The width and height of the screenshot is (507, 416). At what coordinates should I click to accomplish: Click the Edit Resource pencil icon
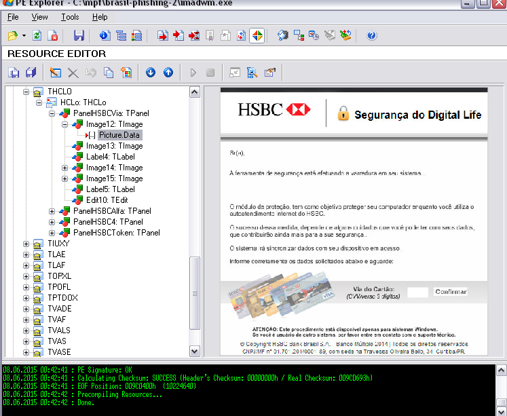[x=56, y=73]
